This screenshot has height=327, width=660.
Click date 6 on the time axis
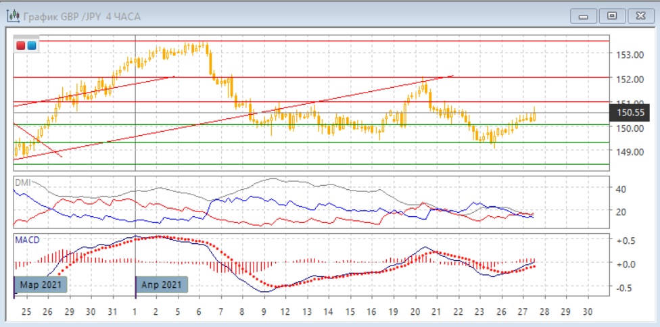(198, 312)
